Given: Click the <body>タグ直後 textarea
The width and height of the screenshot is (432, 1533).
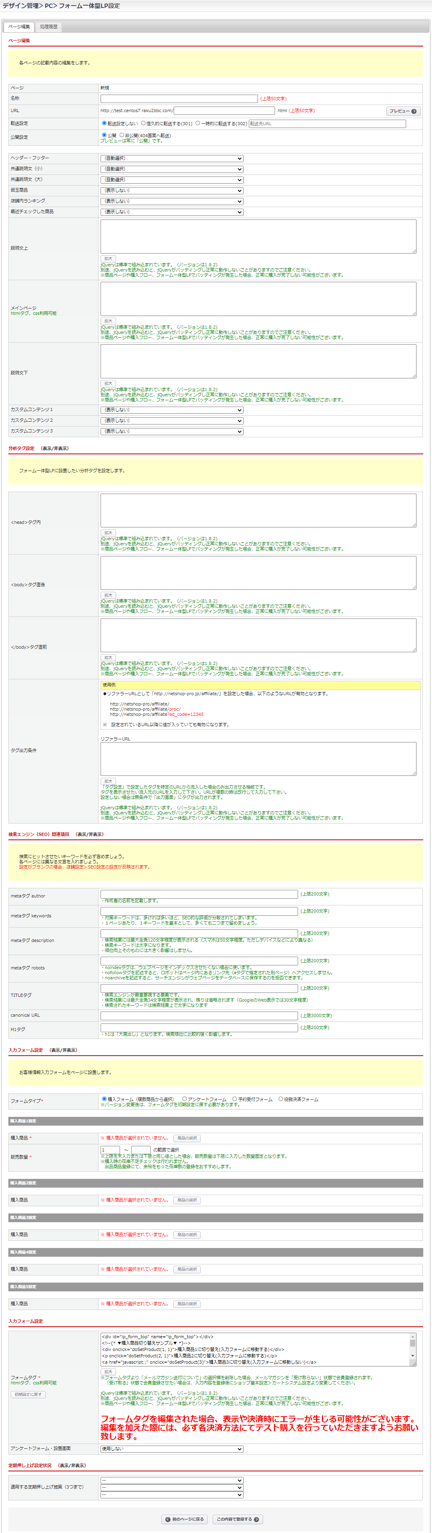Looking at the screenshot, I should [258, 573].
